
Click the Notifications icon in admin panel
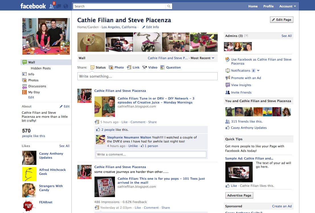228,71
